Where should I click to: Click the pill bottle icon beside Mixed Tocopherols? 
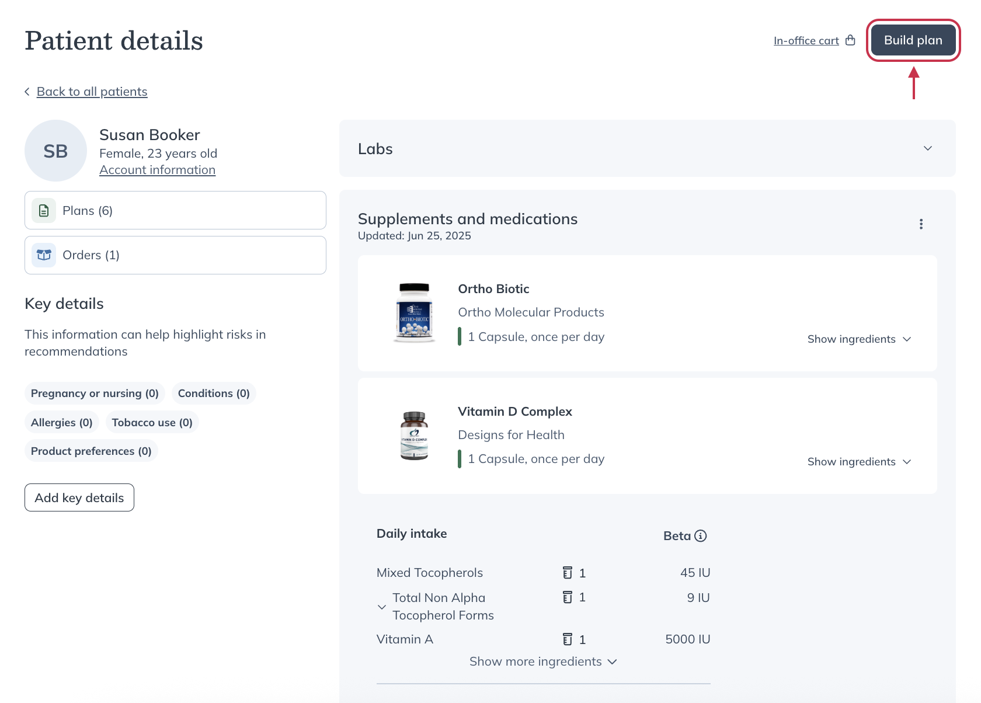[x=569, y=573]
